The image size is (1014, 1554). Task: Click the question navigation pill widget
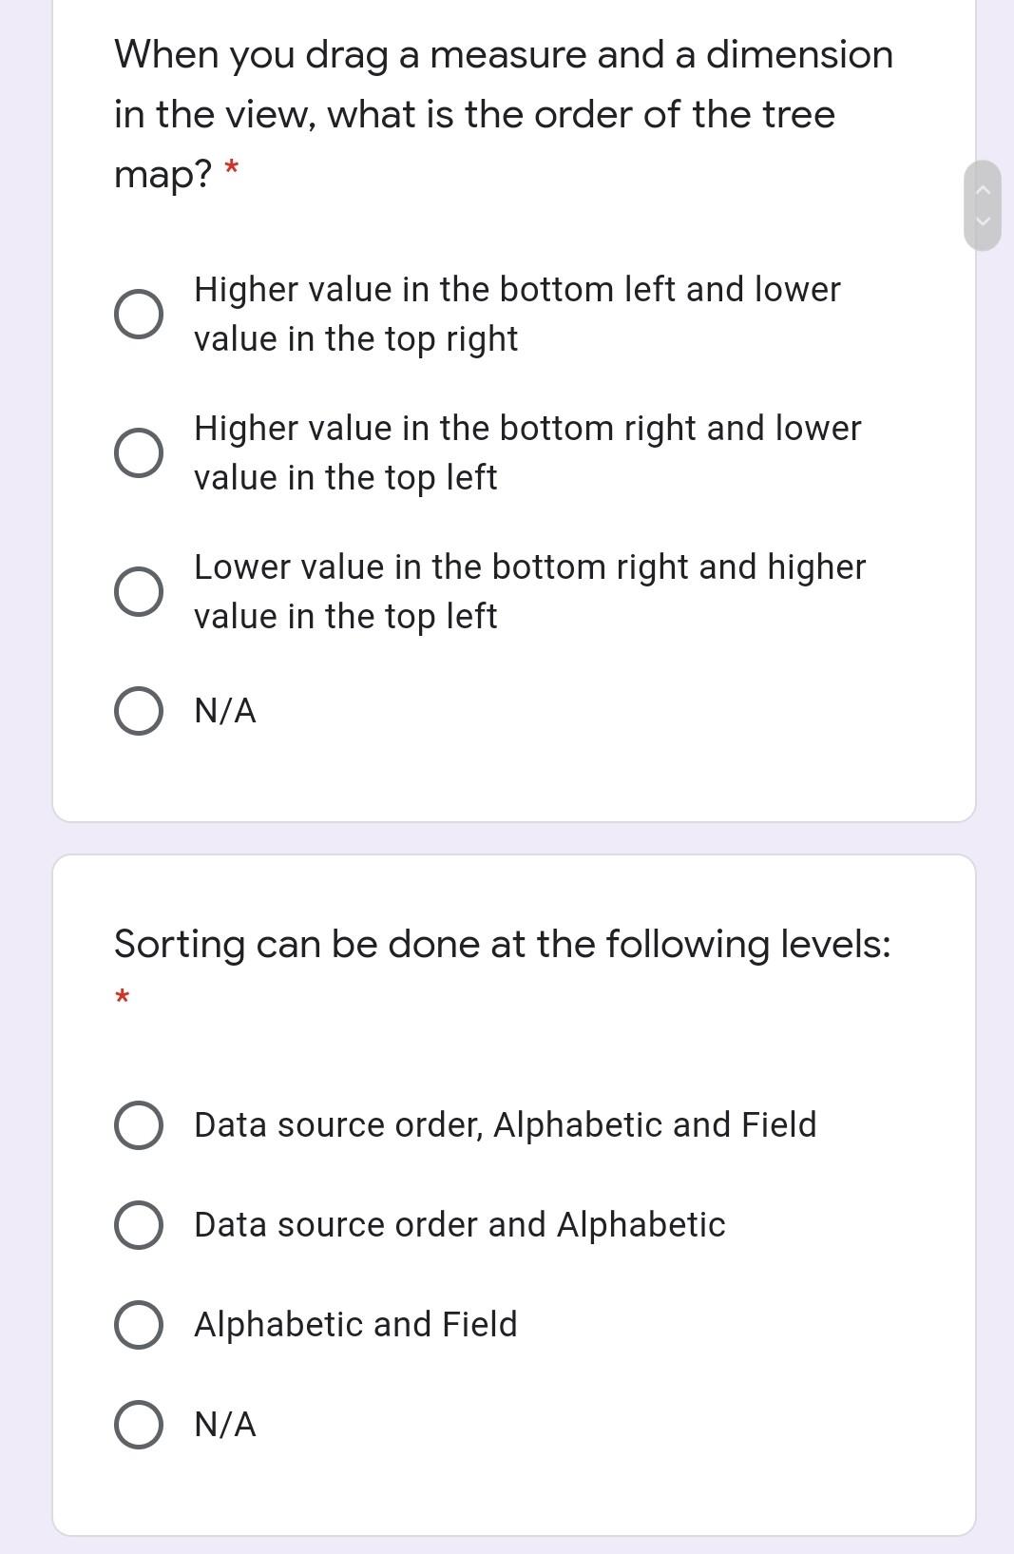point(984,203)
